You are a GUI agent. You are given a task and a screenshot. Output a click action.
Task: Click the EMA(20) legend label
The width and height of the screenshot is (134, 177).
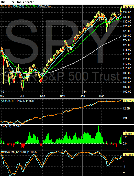(19, 7)
